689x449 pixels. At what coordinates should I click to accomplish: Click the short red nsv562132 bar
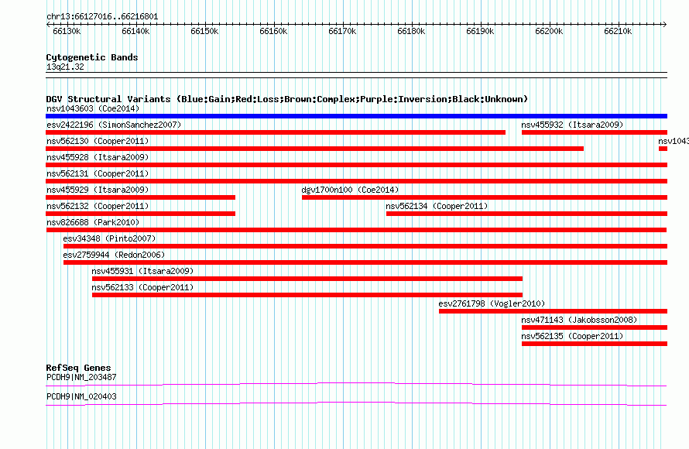141,214
